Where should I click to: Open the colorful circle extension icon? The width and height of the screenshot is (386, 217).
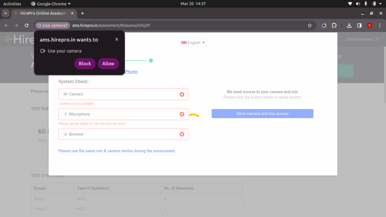(x=324, y=25)
